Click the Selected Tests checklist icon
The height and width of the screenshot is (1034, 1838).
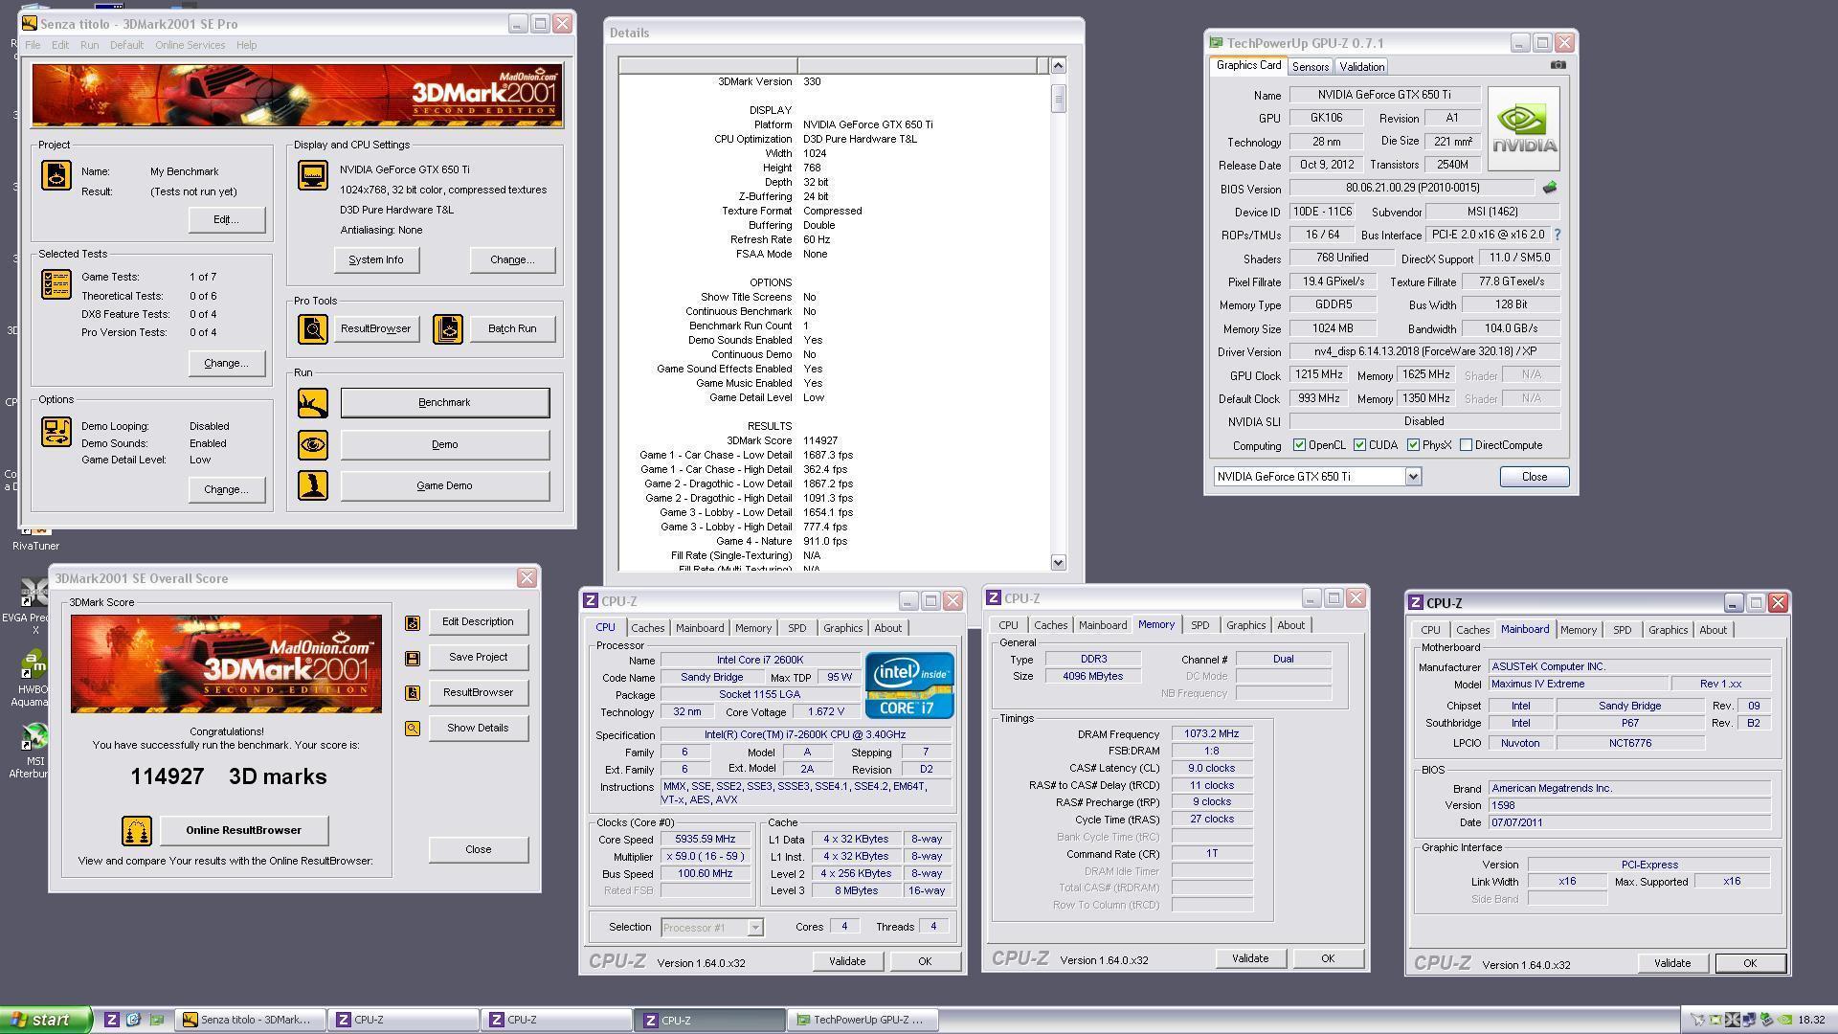tap(56, 284)
